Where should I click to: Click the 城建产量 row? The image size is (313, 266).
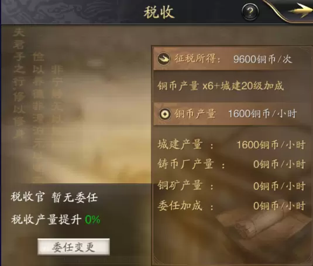232,145
